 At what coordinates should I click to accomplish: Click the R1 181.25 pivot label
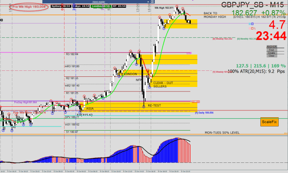coord(72,93)
